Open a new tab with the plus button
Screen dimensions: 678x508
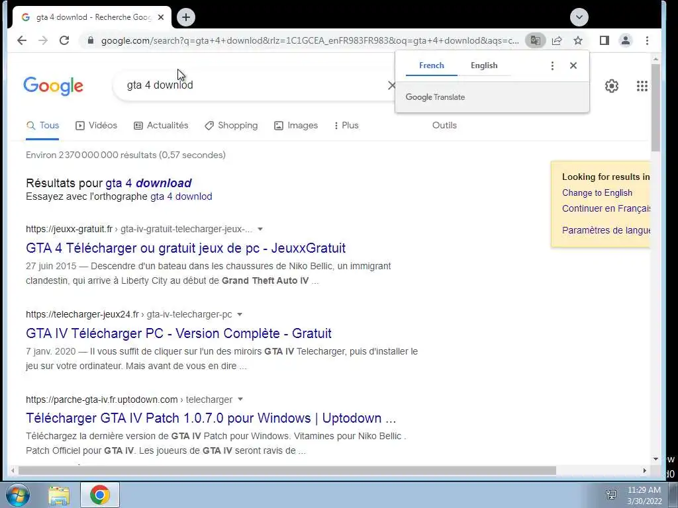186,17
